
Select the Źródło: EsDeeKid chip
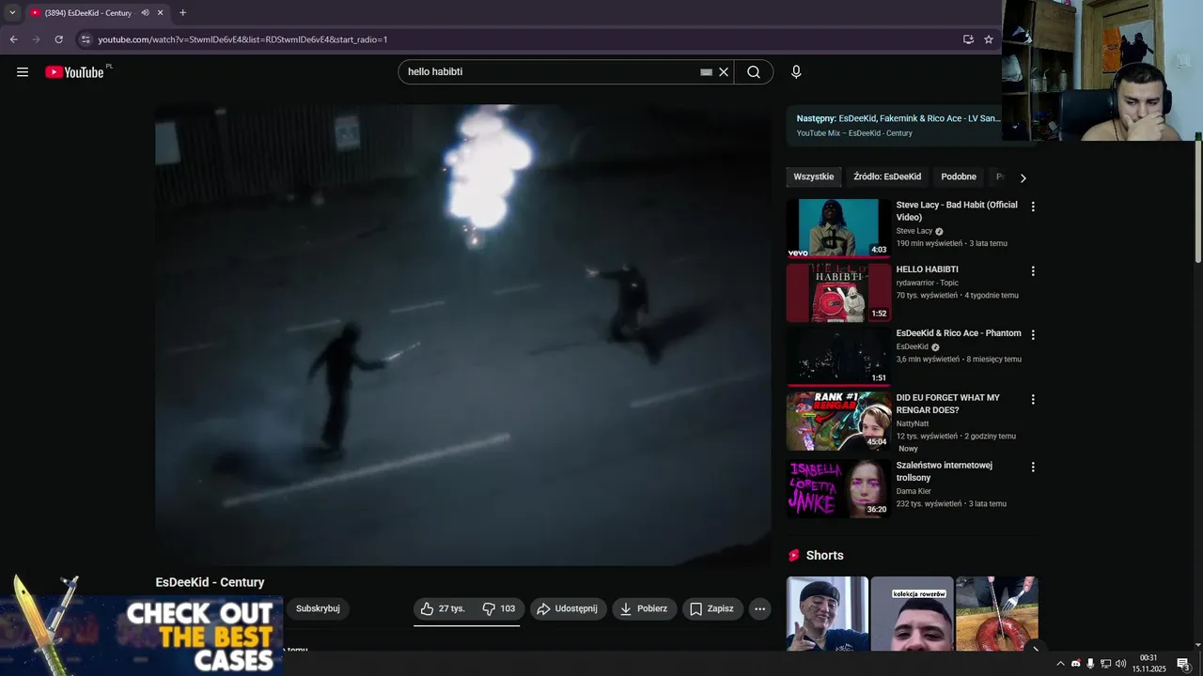pos(887,177)
